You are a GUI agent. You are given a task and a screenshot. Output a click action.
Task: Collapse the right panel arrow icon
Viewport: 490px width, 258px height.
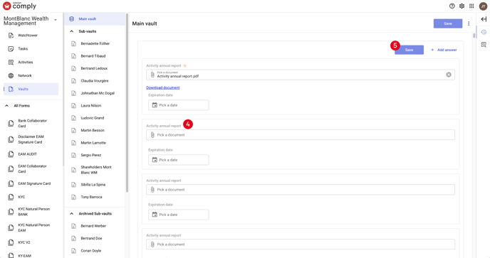[x=484, y=19]
